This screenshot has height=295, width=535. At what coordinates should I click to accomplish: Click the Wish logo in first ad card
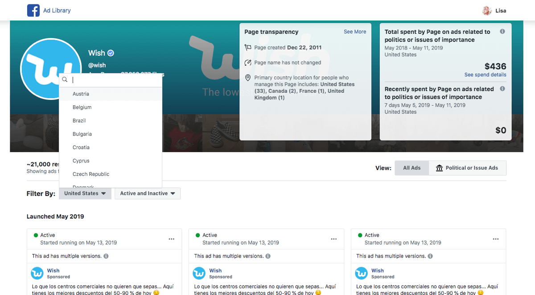pos(37,273)
